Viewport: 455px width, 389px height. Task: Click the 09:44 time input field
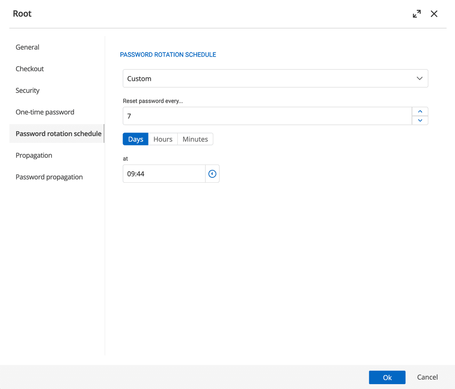(x=164, y=174)
